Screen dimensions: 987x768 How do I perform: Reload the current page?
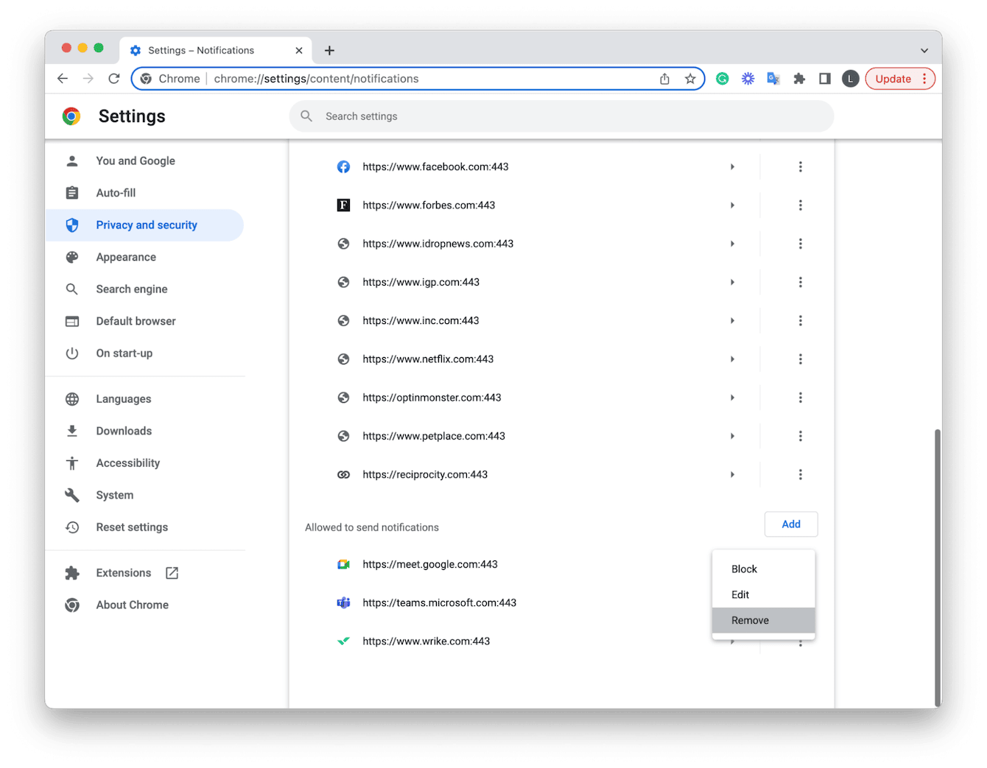click(114, 78)
